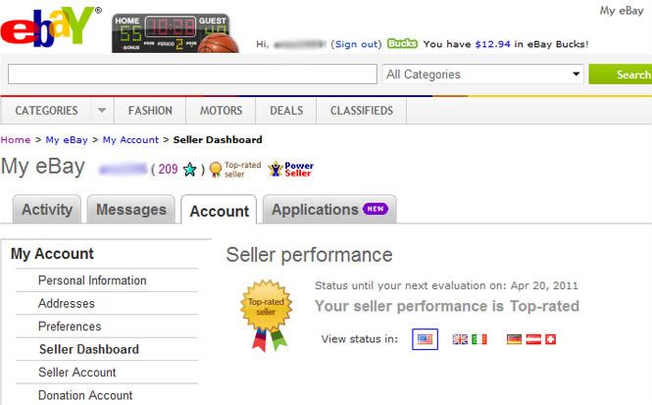The width and height of the screenshot is (652, 405).
Task: Select the United States flag status view
Action: point(425,339)
